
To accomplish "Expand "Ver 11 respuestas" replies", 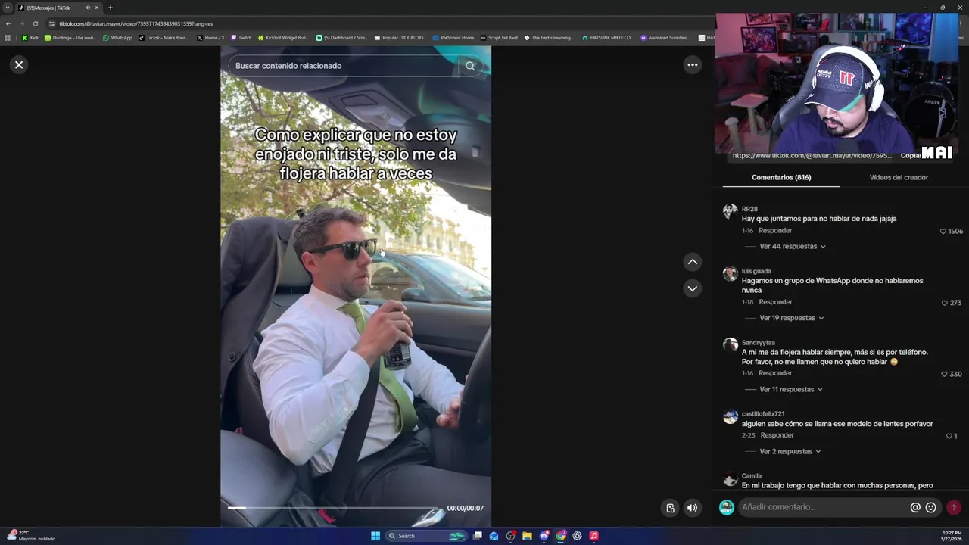I will (790, 389).
